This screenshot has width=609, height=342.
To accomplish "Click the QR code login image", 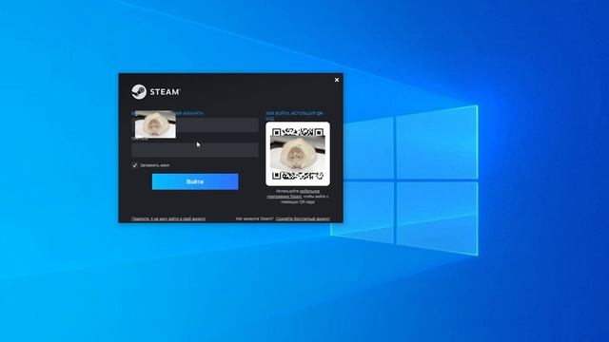I will [298, 154].
